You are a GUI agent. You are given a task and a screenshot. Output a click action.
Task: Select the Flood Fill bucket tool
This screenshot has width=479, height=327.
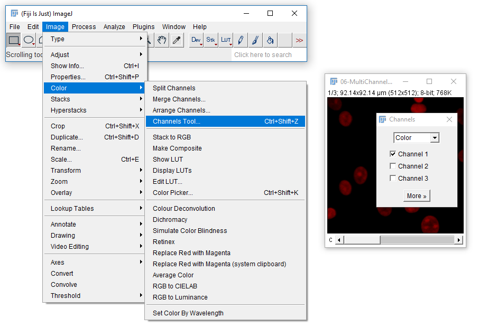(x=270, y=40)
